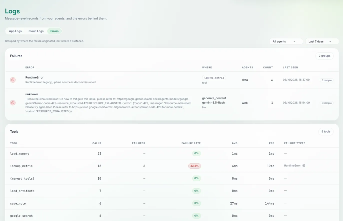Click the generate_content location text
Viewport: 343px width, 221px height.
[214, 98]
